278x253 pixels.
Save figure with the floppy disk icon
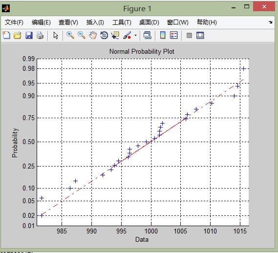29,35
